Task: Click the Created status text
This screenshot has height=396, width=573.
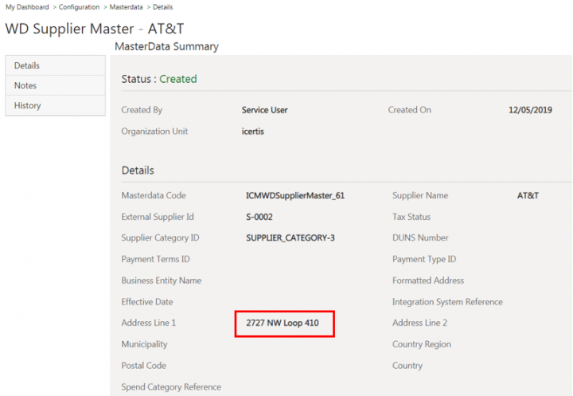Action: coord(177,79)
